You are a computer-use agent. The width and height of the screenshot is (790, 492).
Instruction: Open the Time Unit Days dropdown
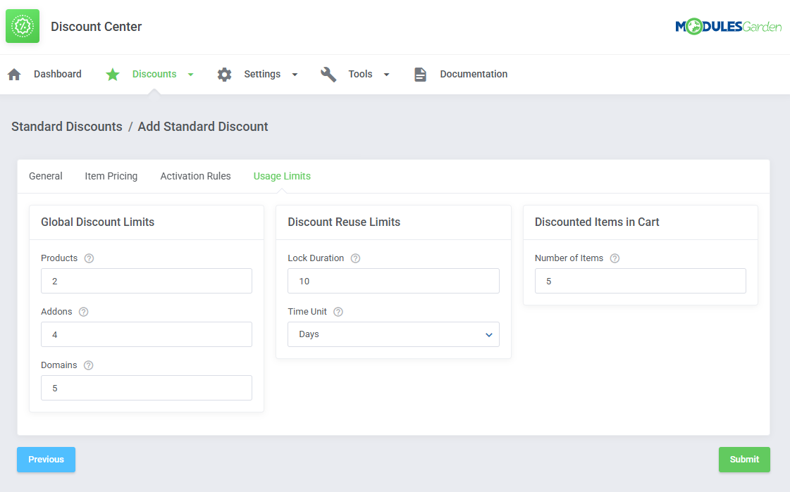(393, 334)
